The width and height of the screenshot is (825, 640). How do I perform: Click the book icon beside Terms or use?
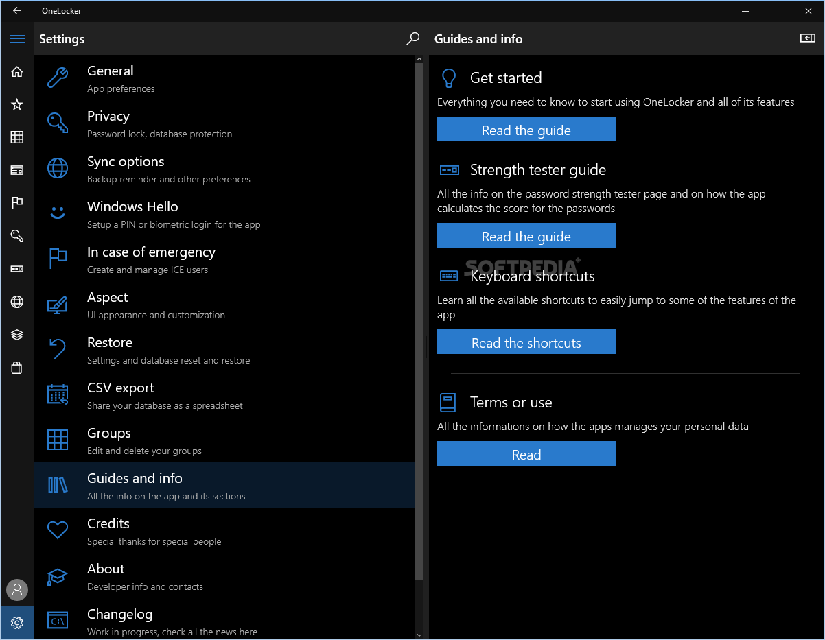[448, 403]
